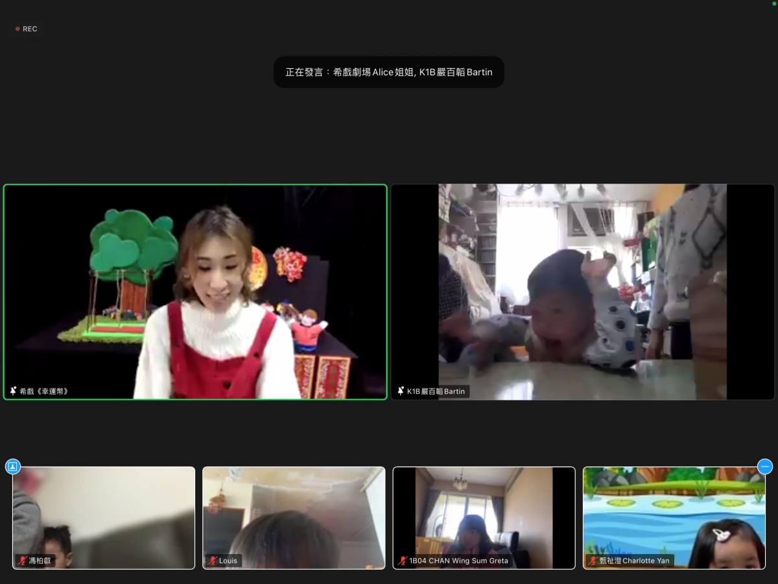778x584 pixels.
Task: Collapse the thumbnail strip with the blue minus button
Action: coord(765,467)
